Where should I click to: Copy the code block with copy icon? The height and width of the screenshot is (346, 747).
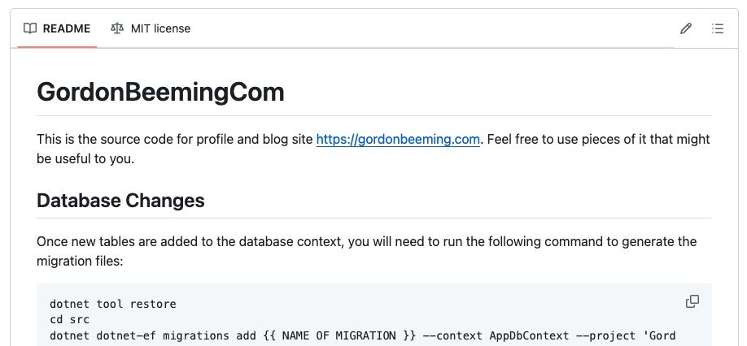pyautogui.click(x=692, y=302)
